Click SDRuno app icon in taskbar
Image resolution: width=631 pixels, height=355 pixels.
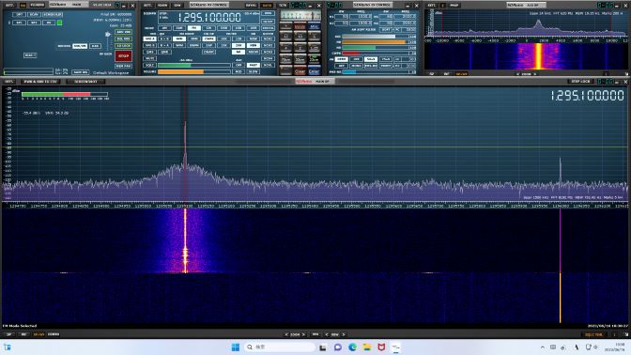click(396, 347)
